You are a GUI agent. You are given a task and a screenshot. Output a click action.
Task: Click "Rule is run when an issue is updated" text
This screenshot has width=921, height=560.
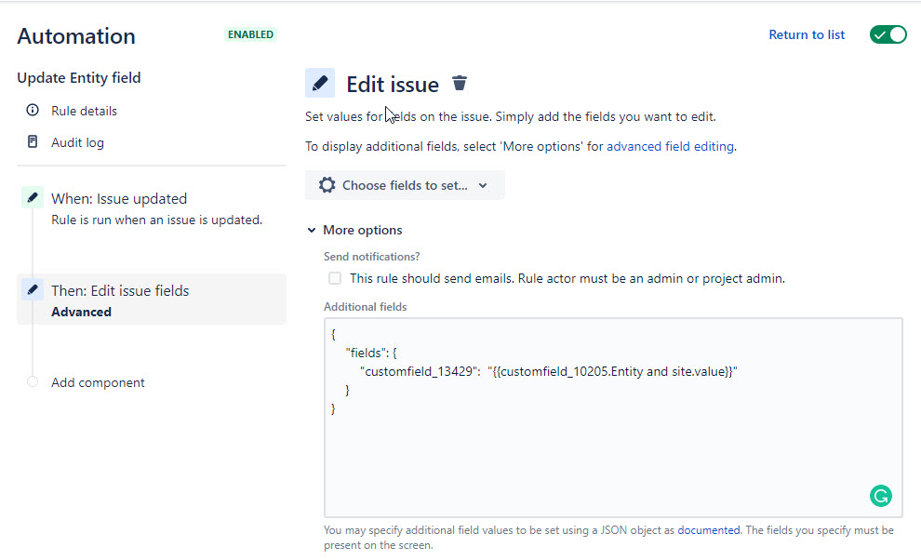pos(157,220)
